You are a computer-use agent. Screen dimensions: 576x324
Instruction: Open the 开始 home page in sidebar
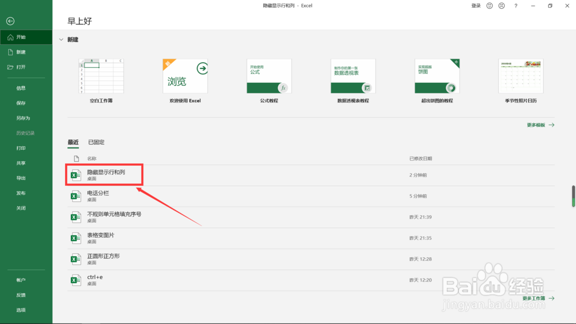point(26,37)
